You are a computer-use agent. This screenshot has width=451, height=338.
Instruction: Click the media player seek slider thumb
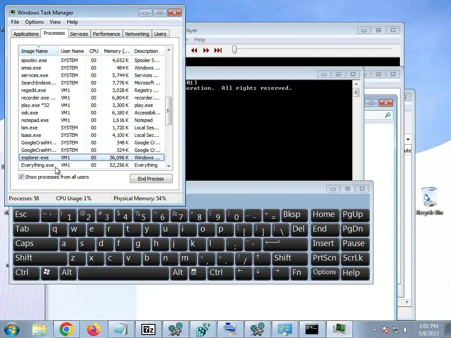[234, 50]
